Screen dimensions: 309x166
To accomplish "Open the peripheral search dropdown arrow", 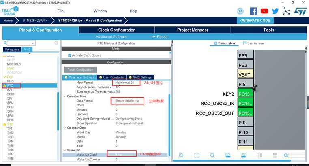I will (33, 43).
